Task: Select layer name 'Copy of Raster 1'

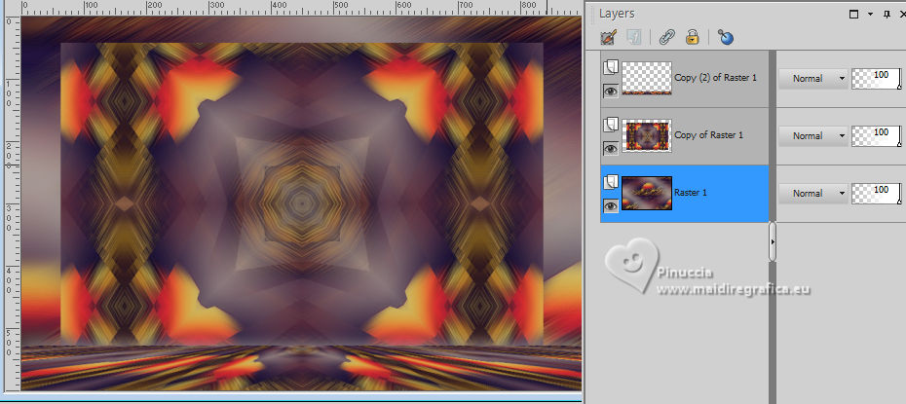Action: [x=708, y=135]
